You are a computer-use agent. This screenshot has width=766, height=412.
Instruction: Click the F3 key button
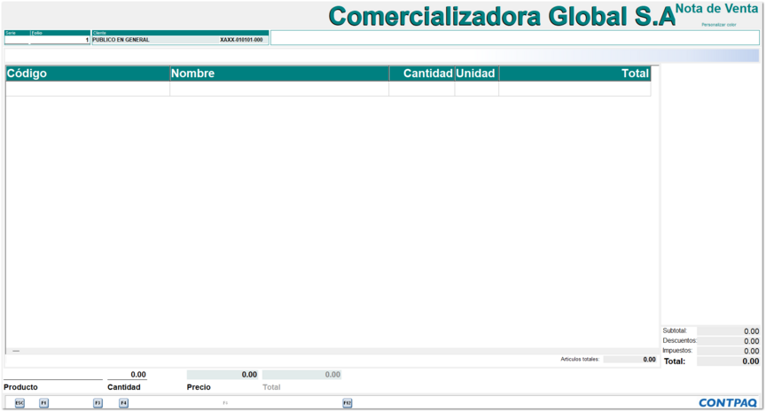click(98, 403)
